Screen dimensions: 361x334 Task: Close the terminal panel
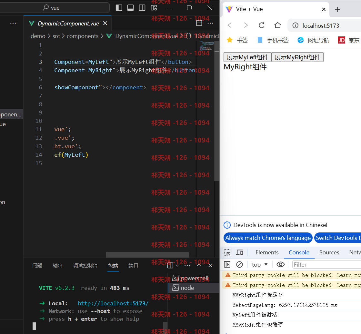[x=210, y=265]
